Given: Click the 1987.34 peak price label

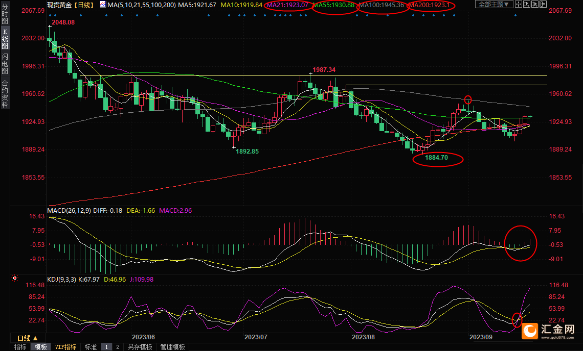Looking at the screenshot, I should click(x=324, y=70).
